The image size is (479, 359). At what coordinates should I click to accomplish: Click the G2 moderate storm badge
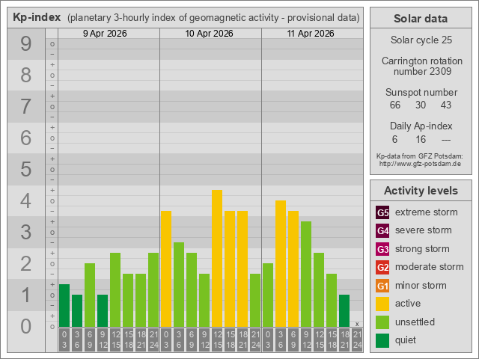point(382,267)
